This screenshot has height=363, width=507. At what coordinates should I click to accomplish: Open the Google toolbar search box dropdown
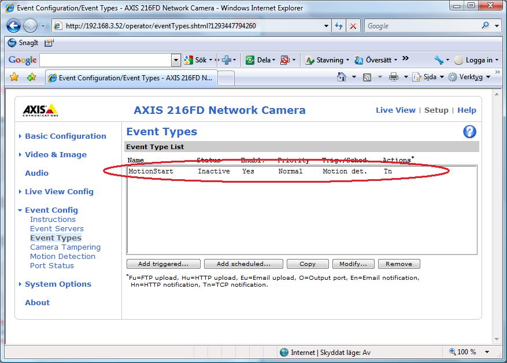(176, 60)
